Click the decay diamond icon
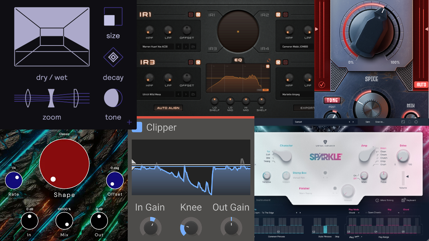Viewport: 429px width, 241px height. coord(113,58)
